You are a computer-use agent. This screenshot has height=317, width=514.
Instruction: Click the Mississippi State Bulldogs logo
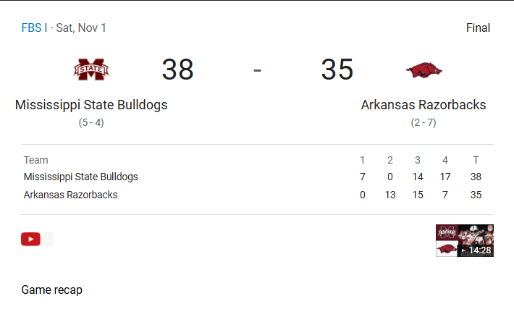[x=91, y=69]
